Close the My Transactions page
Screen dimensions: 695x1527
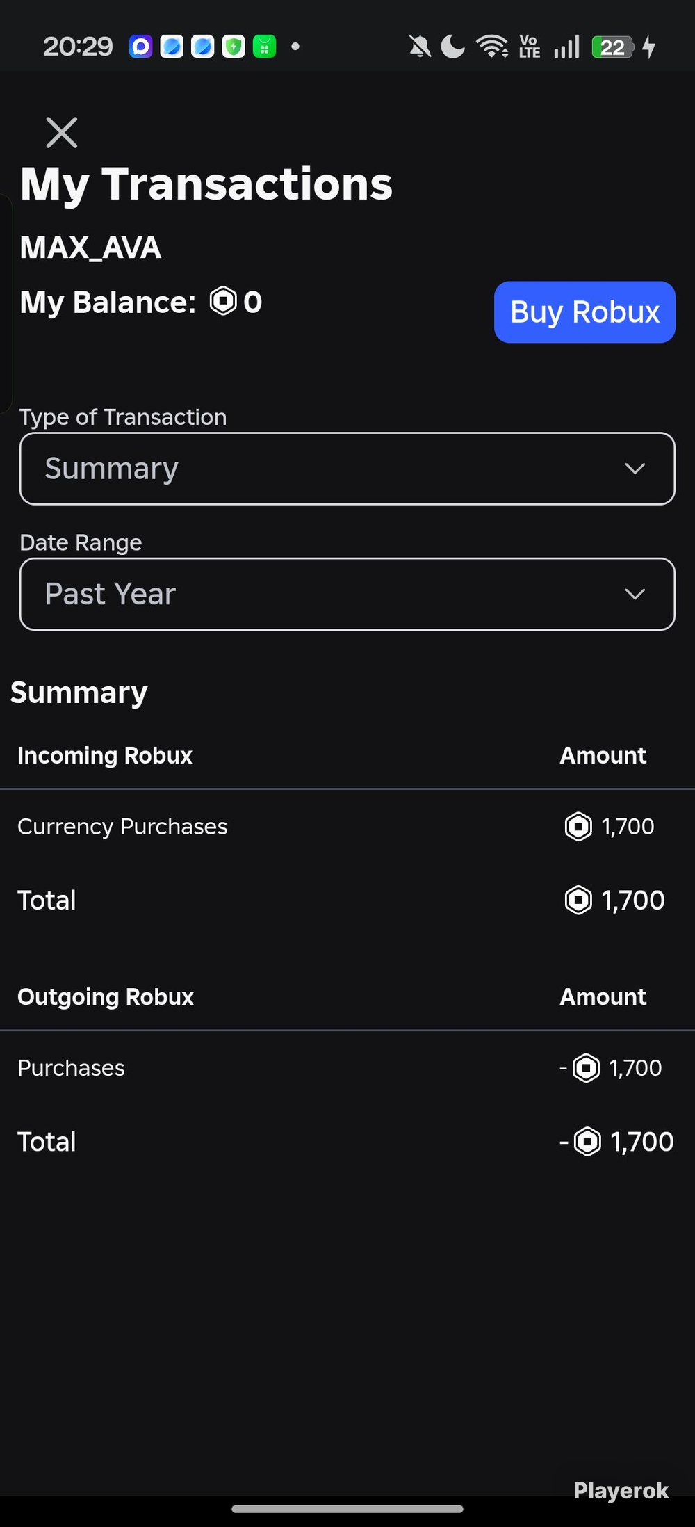pyautogui.click(x=61, y=132)
